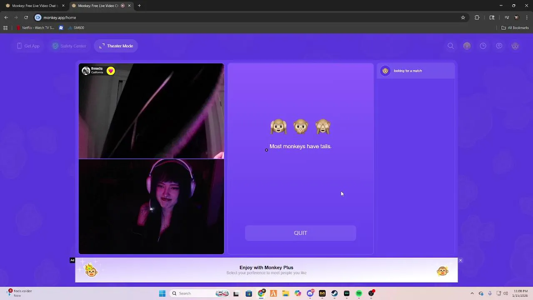Open the tab search icon in Chrome toolbar
The height and width of the screenshot is (300, 533).
(x=492, y=17)
